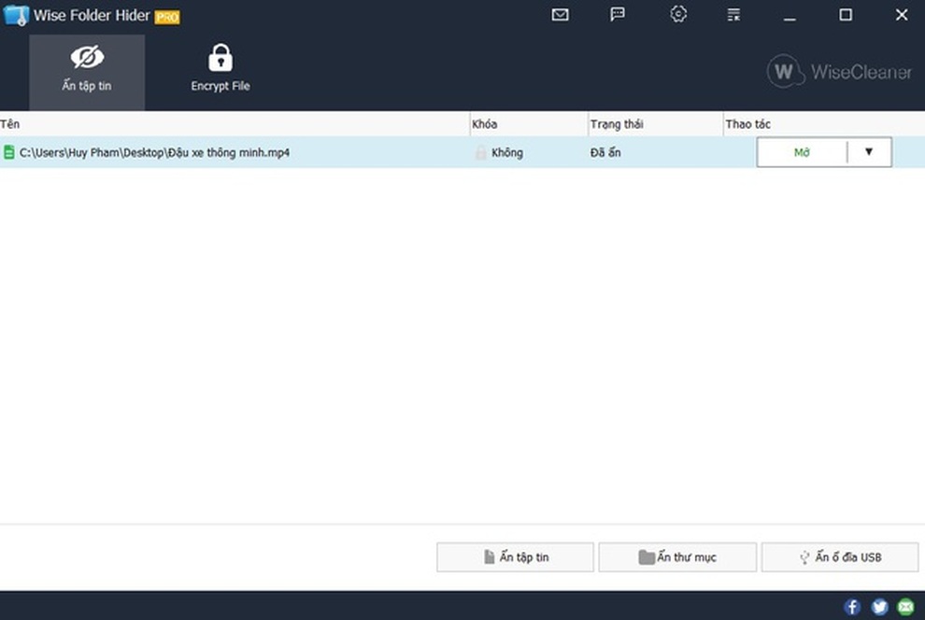The image size is (925, 620).
Task: Select the Đậu xe thông minh.mp4 row
Action: click(x=462, y=152)
